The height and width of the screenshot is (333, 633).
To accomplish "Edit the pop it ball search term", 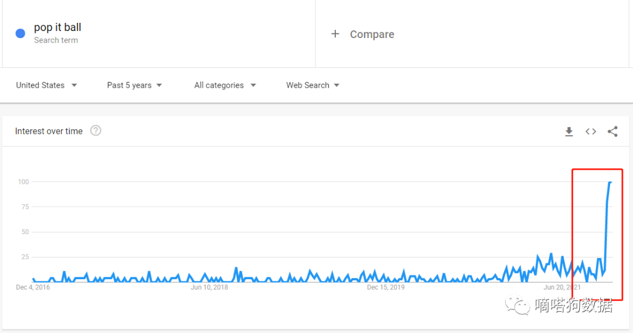I will [57, 28].
